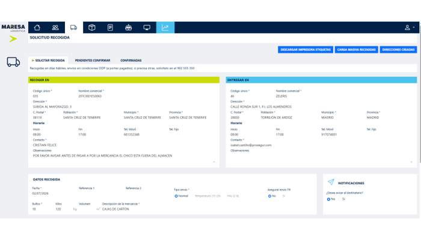Click Recoger En empty Tel. Fijo field
Viewport: 421px width, 240px height.
click(x=192, y=135)
